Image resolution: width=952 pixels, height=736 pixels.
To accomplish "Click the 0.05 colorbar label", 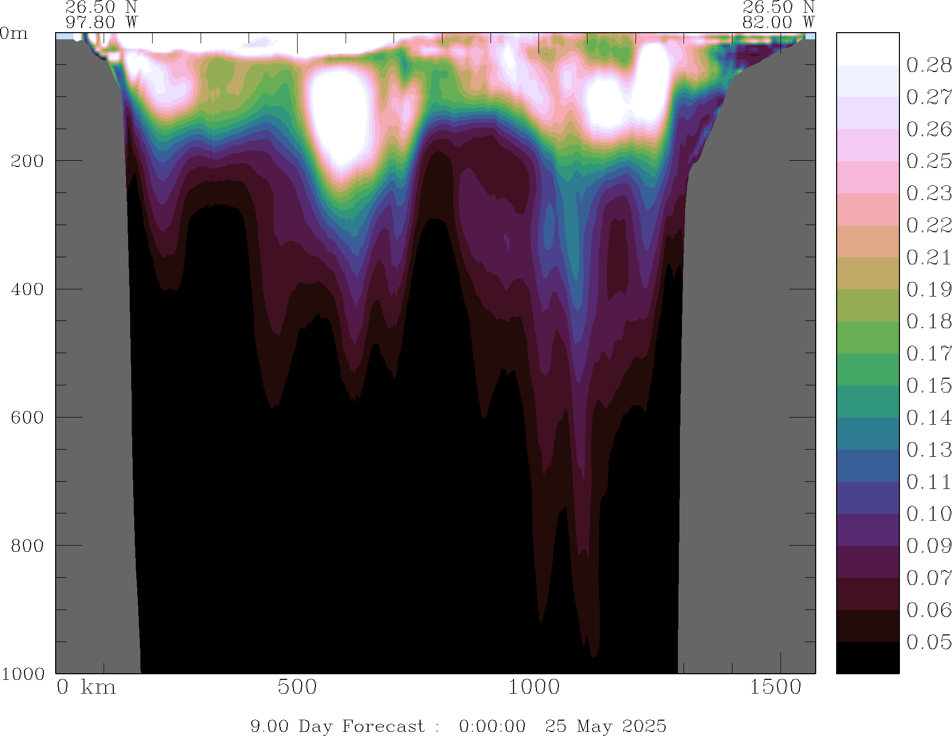I will coord(929,642).
